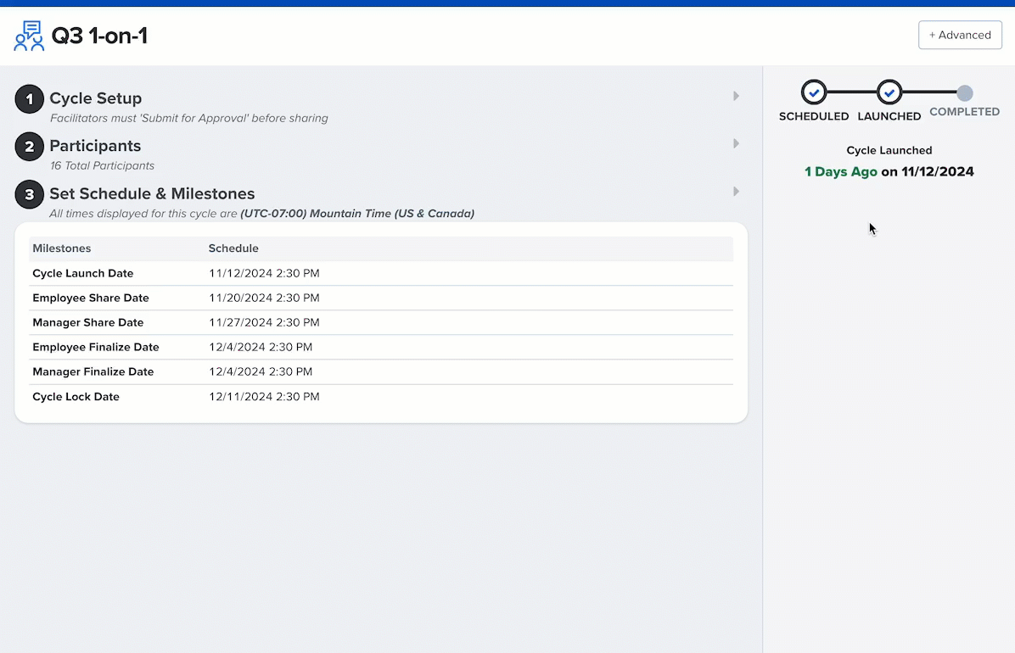Collapse Set Schedule & Milestones arrow
The image size is (1015, 653).
coord(736,192)
